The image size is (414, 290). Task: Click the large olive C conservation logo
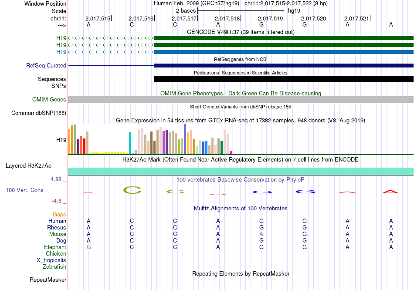[132, 190]
